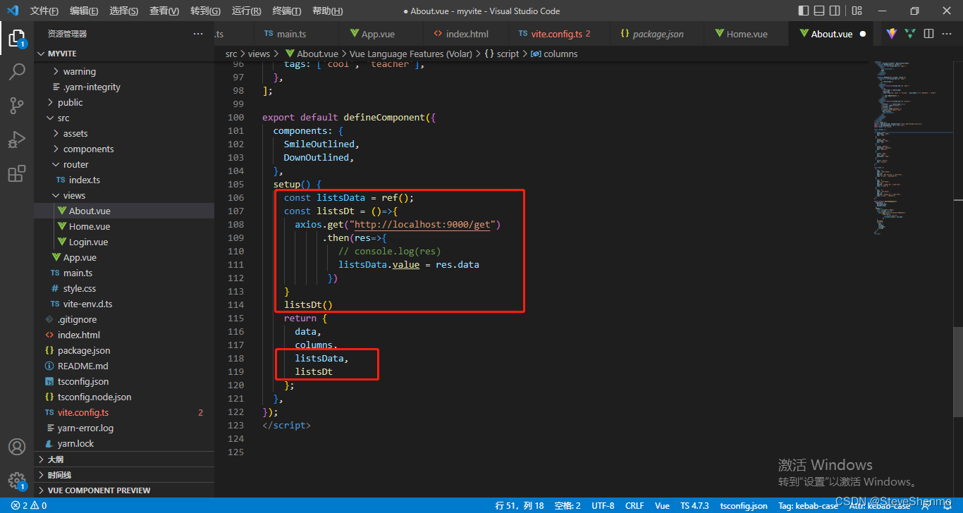Click the Vite preview icon in editor toolbar

pos(892,34)
